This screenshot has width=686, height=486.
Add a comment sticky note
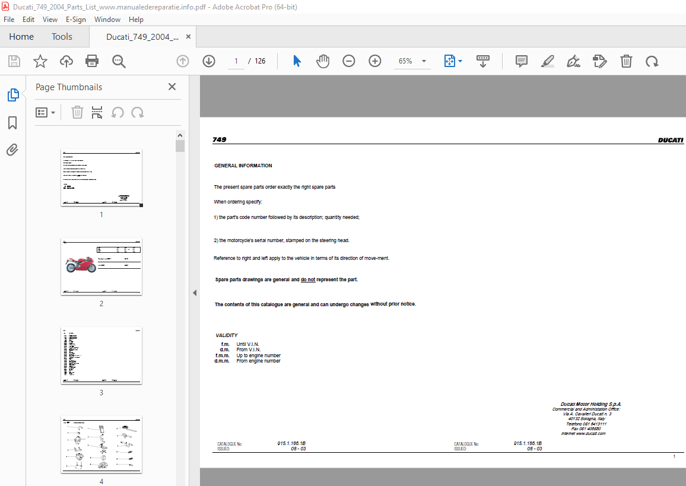click(x=521, y=61)
